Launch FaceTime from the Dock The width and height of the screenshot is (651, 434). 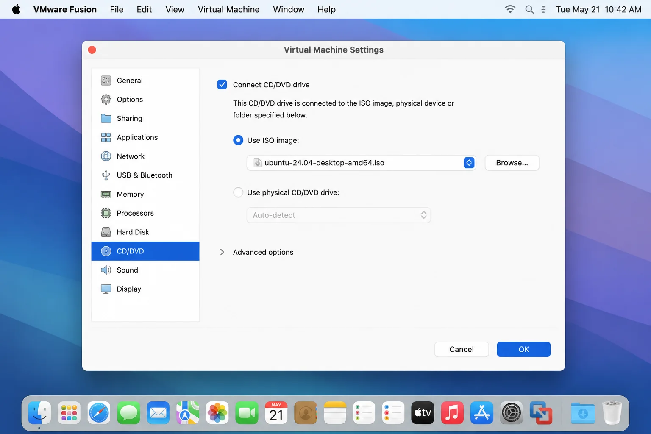[247, 413]
